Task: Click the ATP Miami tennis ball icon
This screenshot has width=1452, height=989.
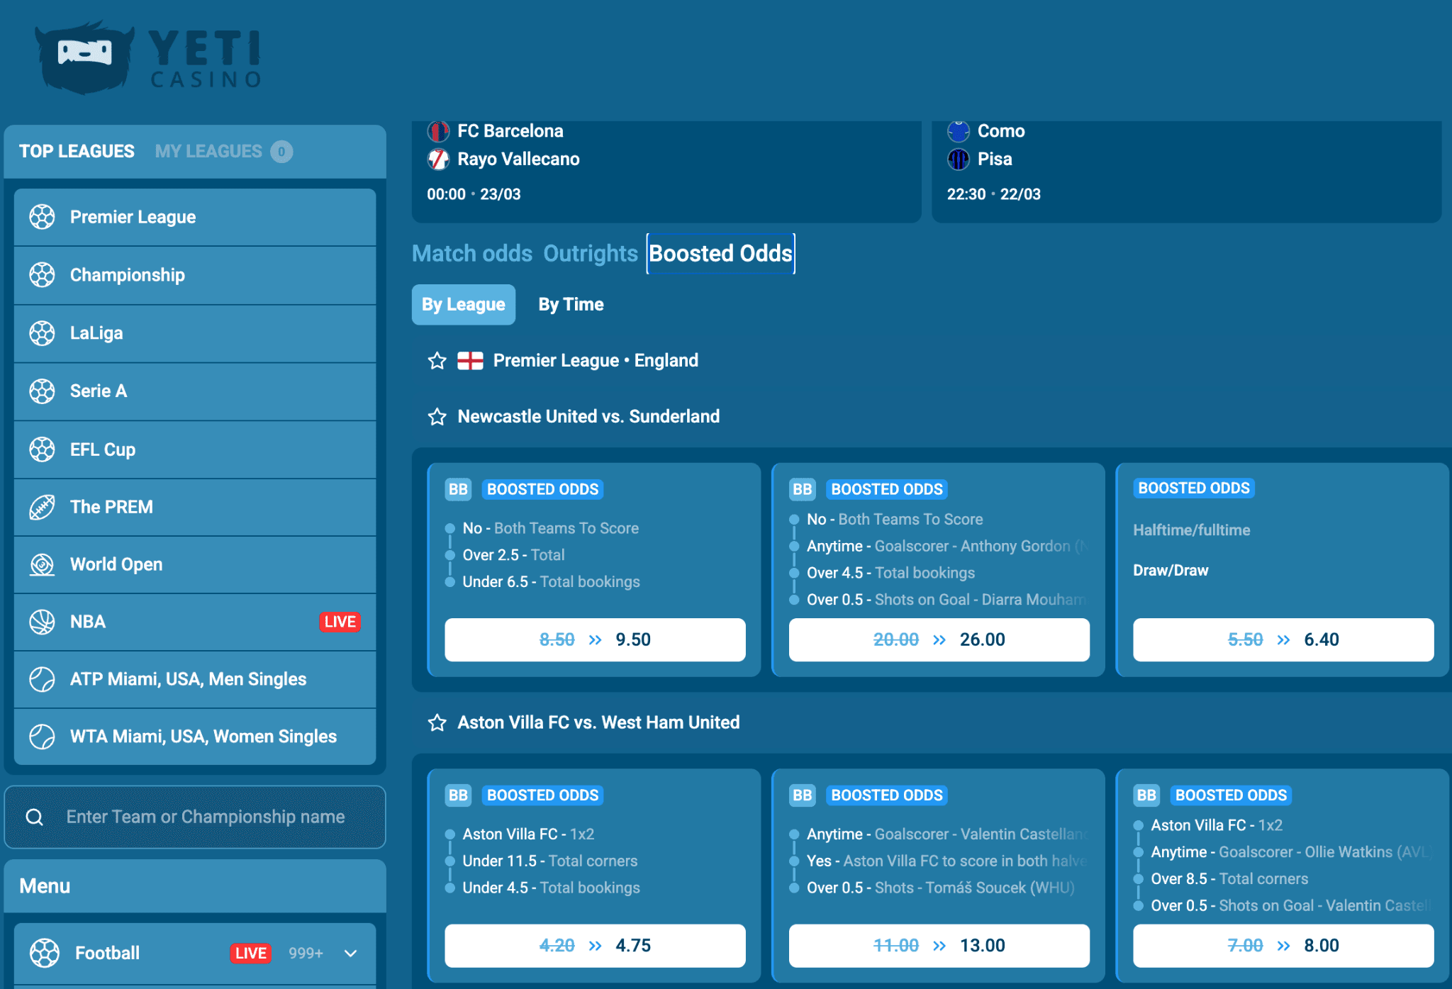Action: (x=43, y=679)
